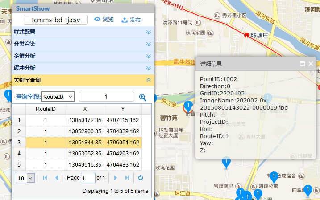Click the Y column header

(123, 109)
